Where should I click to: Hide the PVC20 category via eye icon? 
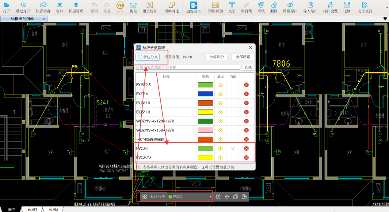(220, 149)
